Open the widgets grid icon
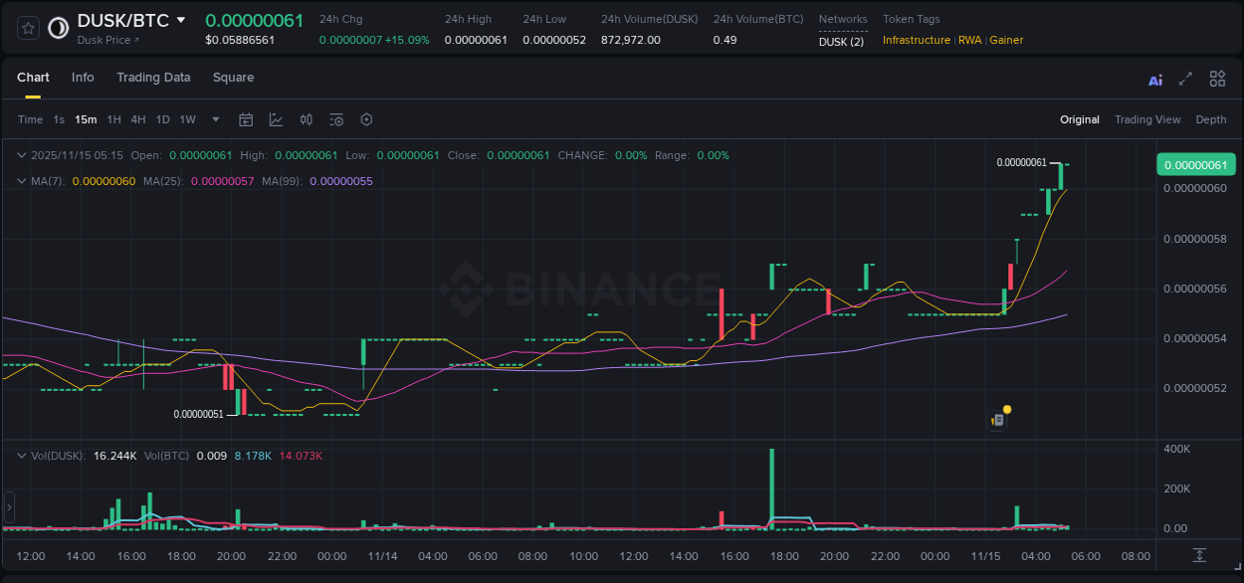The height and width of the screenshot is (583, 1244). click(x=1217, y=79)
